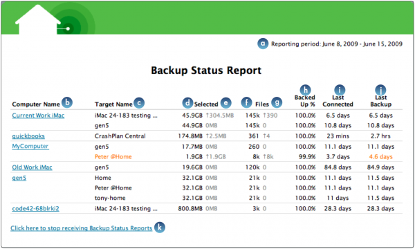Click the 44.9GB selected size
Image resolution: width=415 pixels, height=249 pixels.
(x=192, y=125)
